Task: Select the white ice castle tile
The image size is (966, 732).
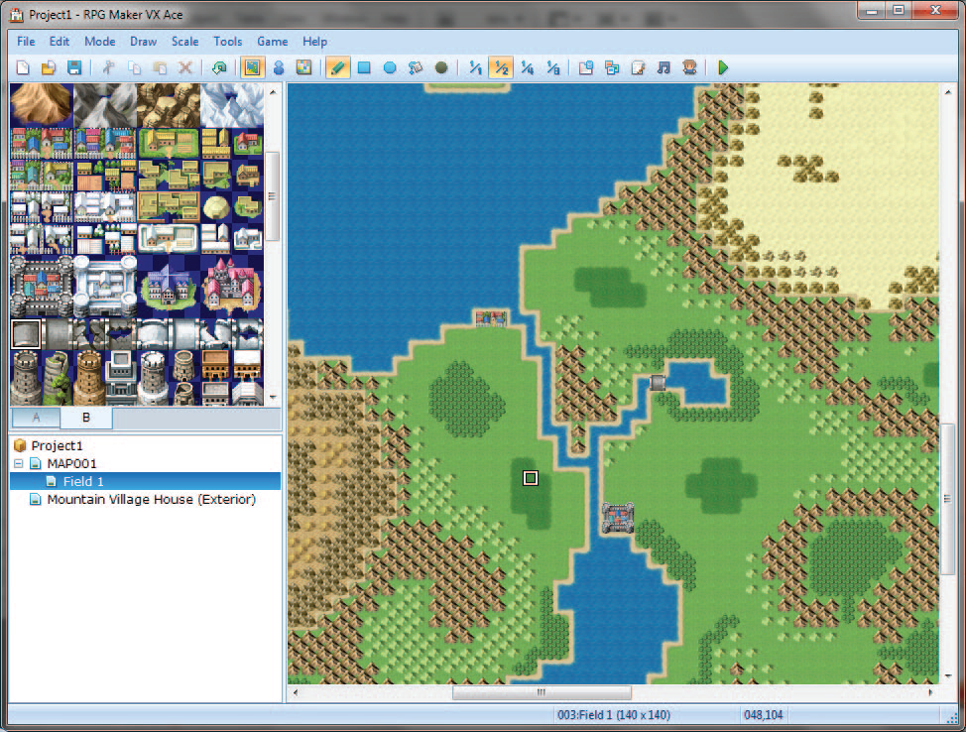Action: tap(105, 287)
